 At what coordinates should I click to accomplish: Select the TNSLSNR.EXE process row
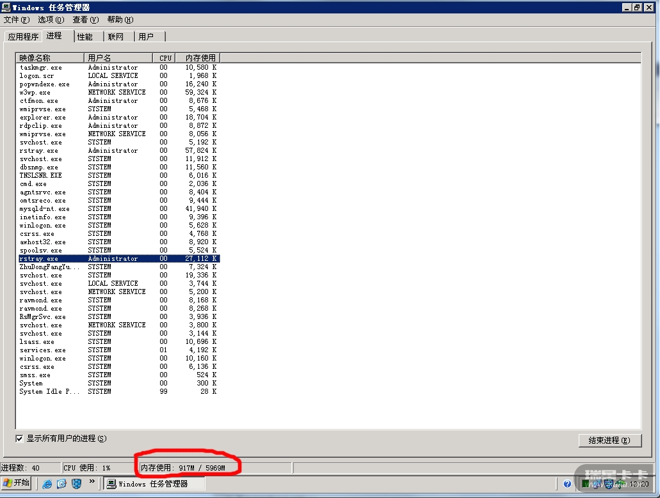118,176
